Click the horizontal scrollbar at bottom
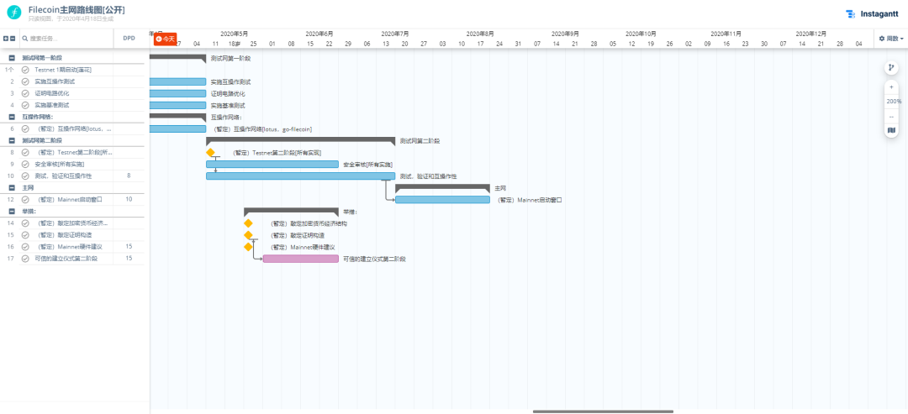Image resolution: width=908 pixels, height=414 pixels. pos(603,411)
